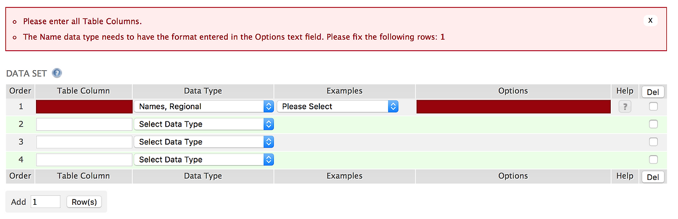Open the row 2 Select Data Type dropdown
678x219 pixels.
click(x=203, y=125)
